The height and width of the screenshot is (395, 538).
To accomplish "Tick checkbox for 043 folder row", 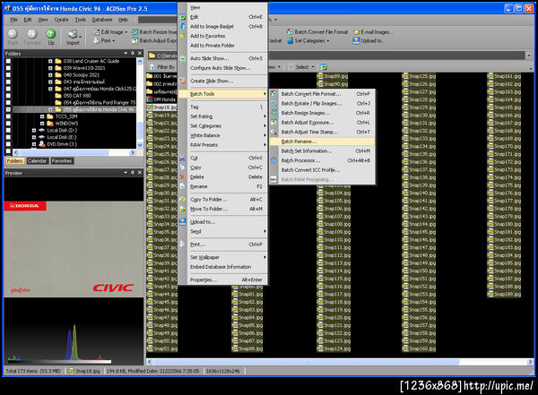I will (8, 82).
